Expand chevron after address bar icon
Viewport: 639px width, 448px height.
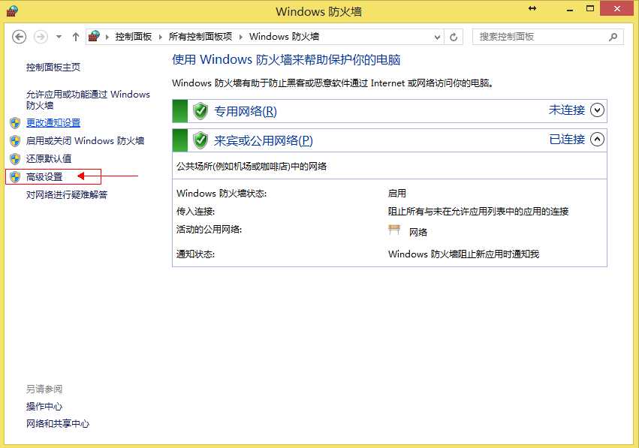point(107,37)
